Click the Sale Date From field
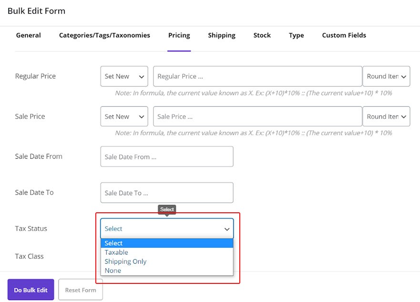 coord(167,156)
